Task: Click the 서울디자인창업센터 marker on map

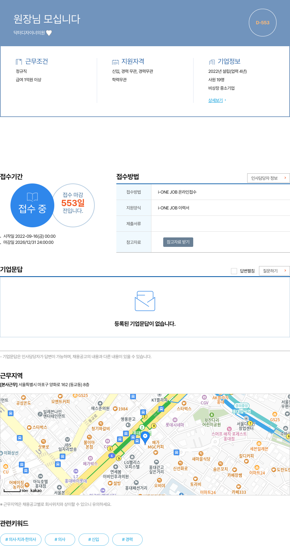Action: (x=246, y=419)
